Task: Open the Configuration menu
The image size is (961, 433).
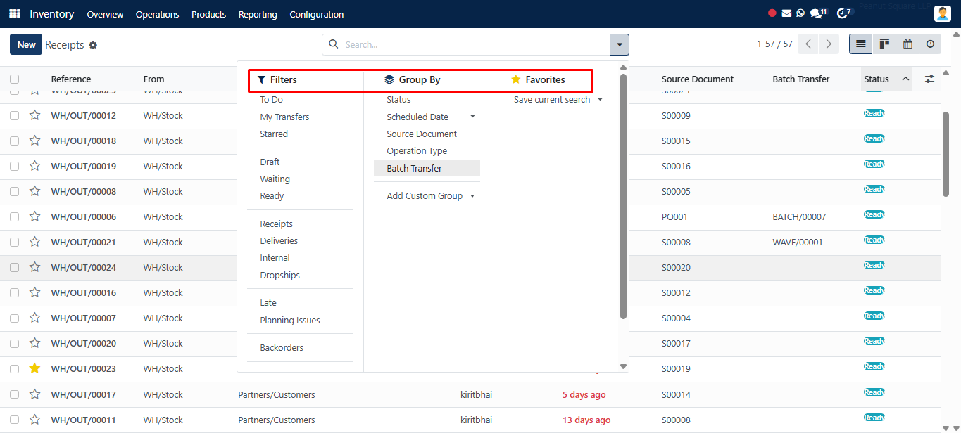Action: [x=317, y=14]
